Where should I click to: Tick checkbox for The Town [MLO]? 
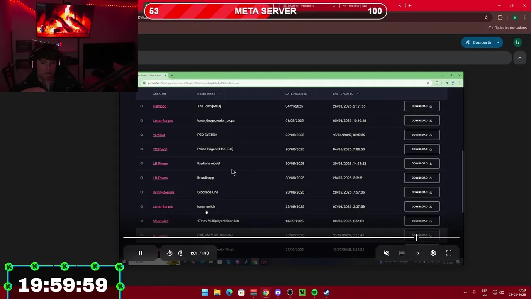[141, 106]
